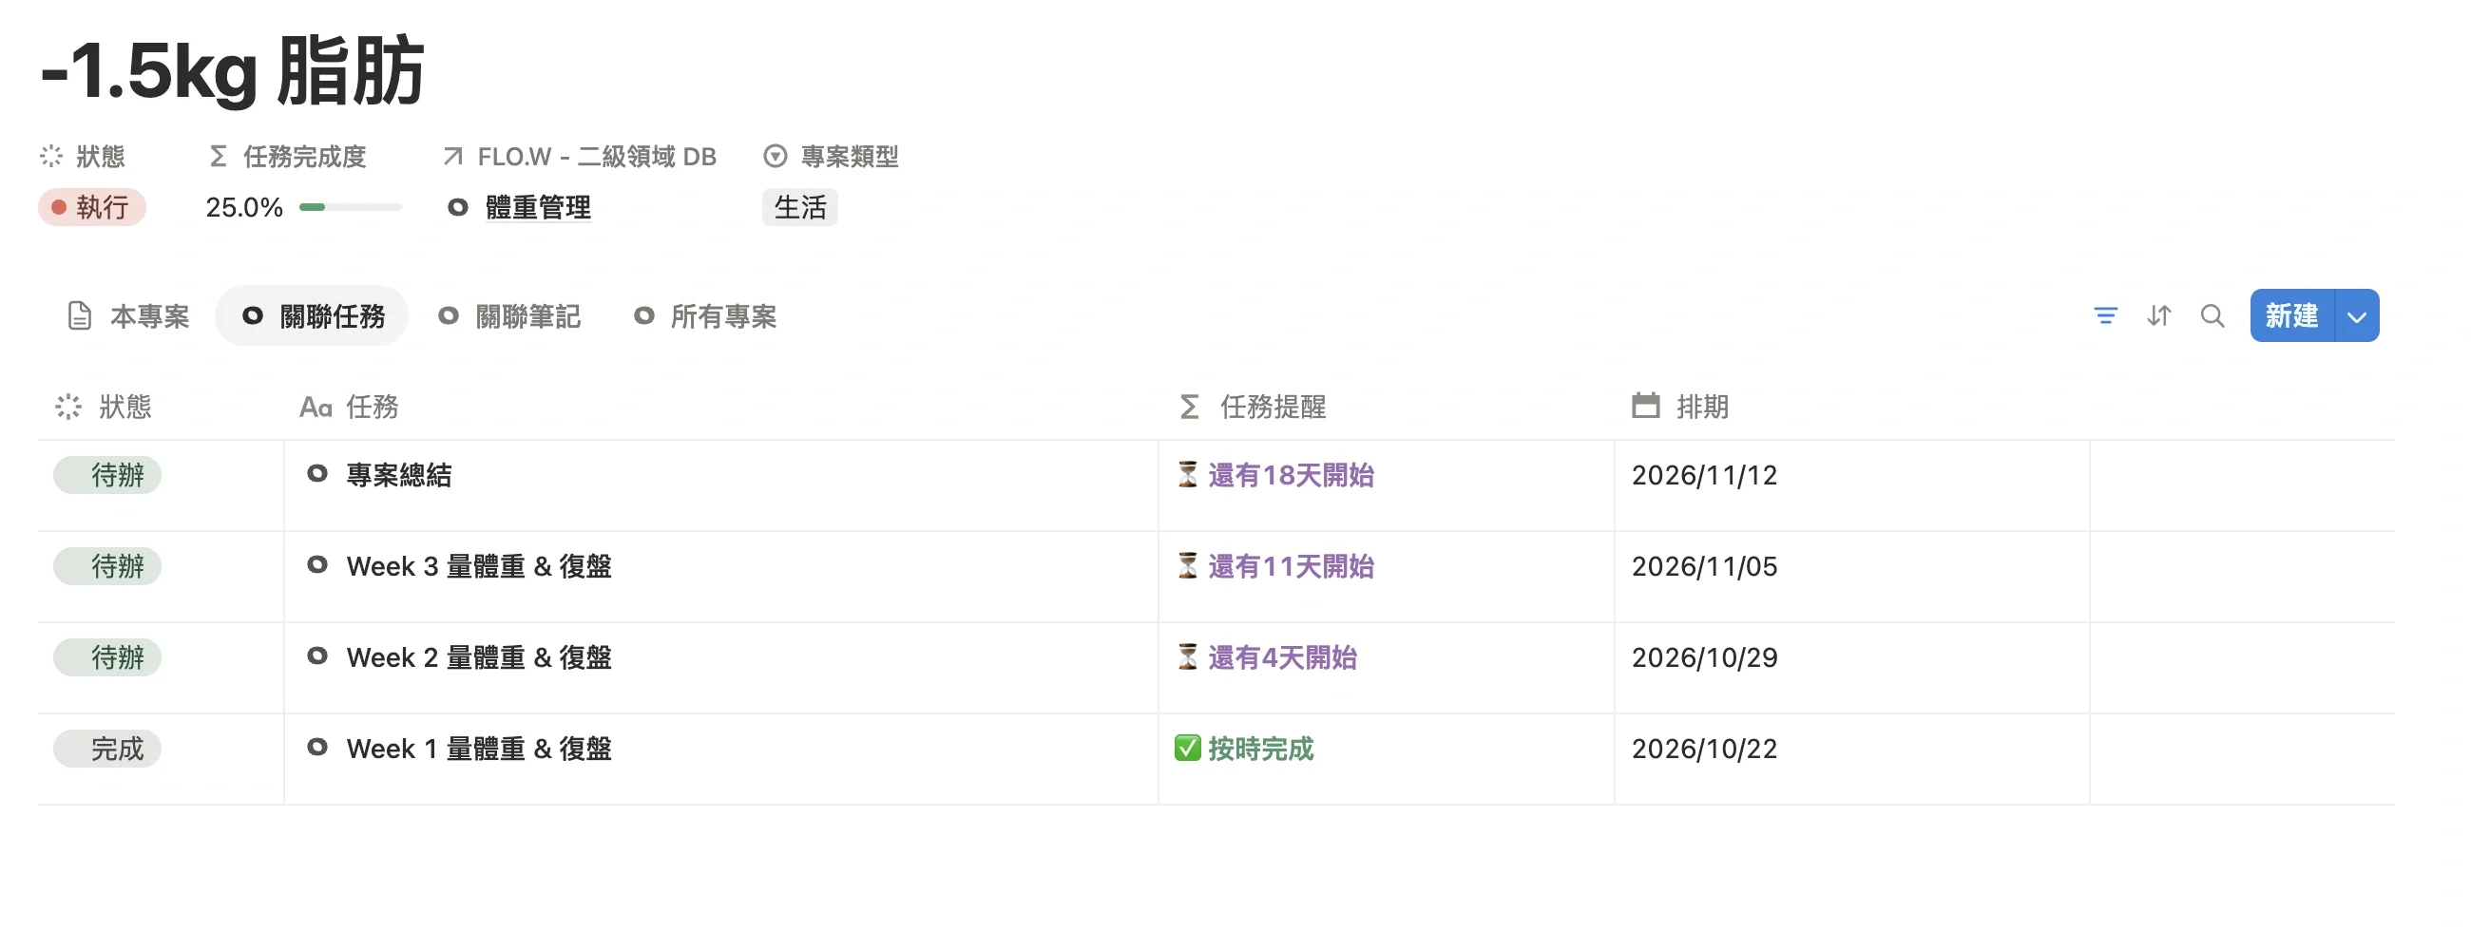Click the -1.5kg 脂肪 page title
The width and height of the screenshot is (2471, 950).
[x=232, y=70]
